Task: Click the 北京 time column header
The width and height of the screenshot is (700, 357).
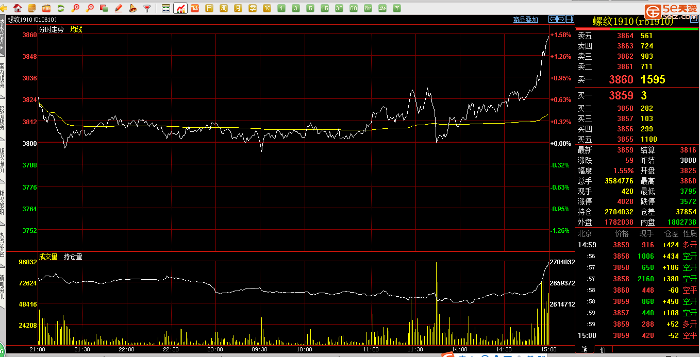Action: click(x=585, y=233)
